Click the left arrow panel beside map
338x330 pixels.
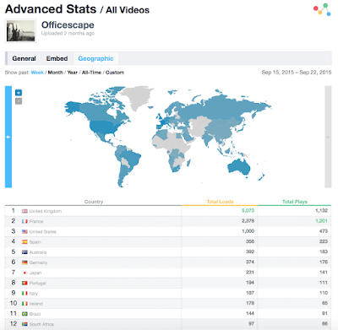point(8,137)
